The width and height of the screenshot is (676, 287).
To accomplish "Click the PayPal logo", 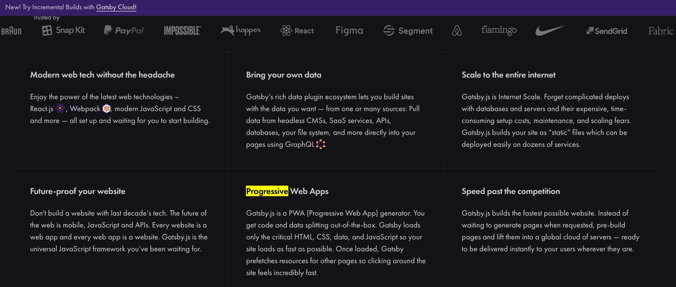I will click(x=124, y=31).
